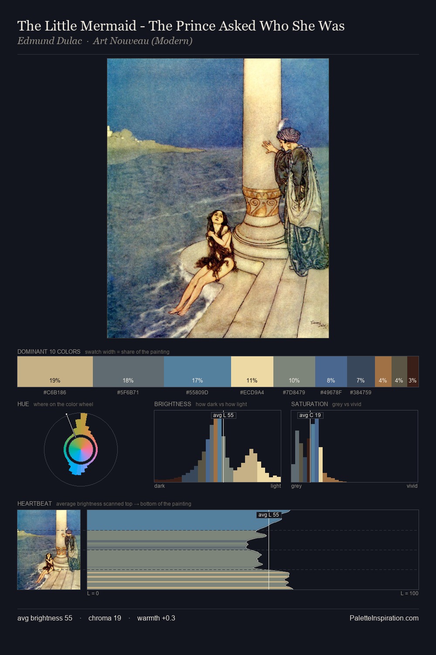
Task: Click the hue color wheel chart
Action: [81, 449]
